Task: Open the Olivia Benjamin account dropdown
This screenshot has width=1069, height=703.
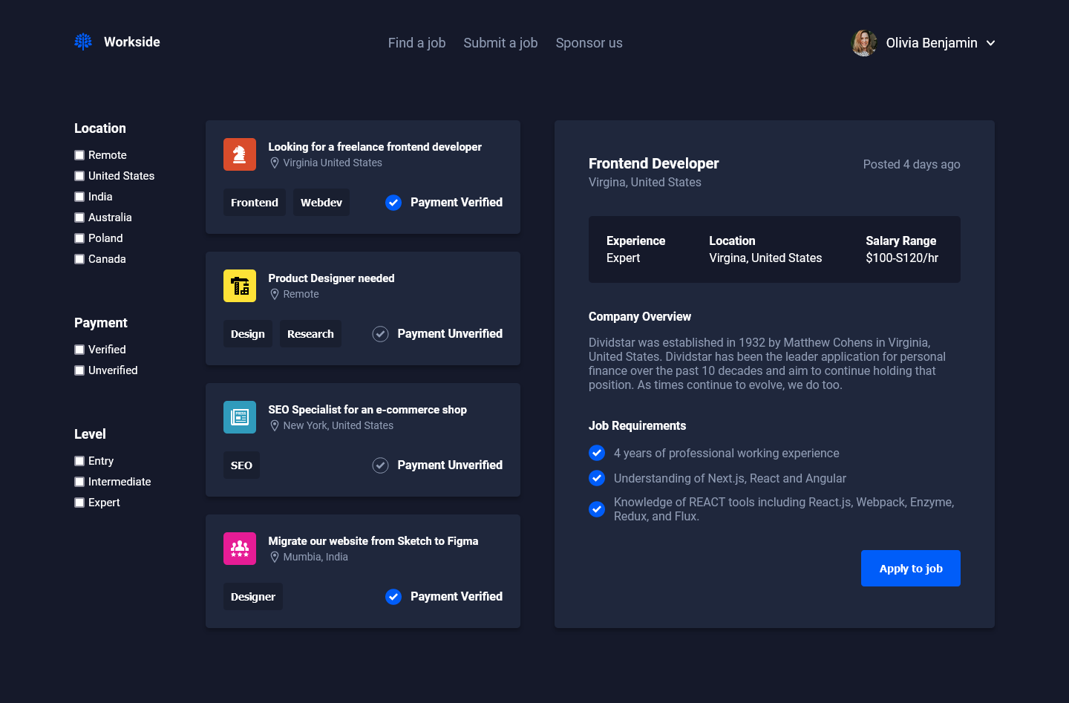Action: pyautogui.click(x=991, y=43)
